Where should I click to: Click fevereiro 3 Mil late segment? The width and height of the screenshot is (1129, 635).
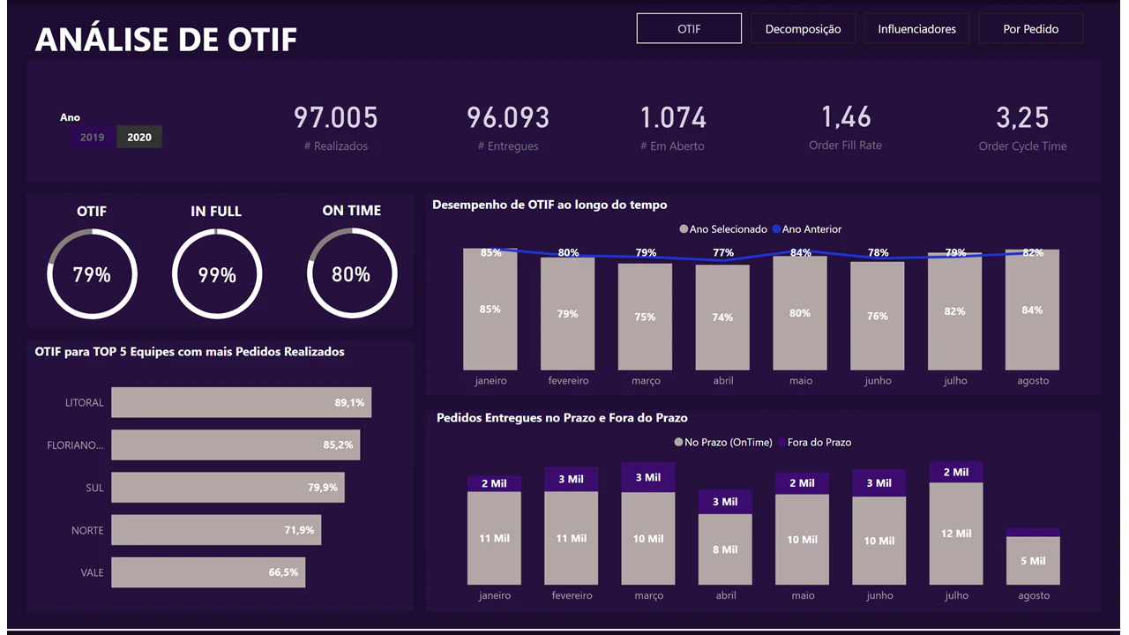pos(572,479)
